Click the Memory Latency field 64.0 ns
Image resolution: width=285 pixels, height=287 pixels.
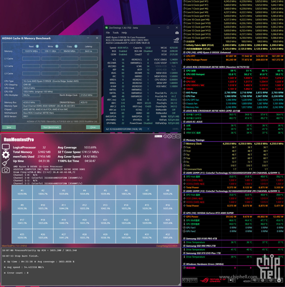(x=88, y=51)
